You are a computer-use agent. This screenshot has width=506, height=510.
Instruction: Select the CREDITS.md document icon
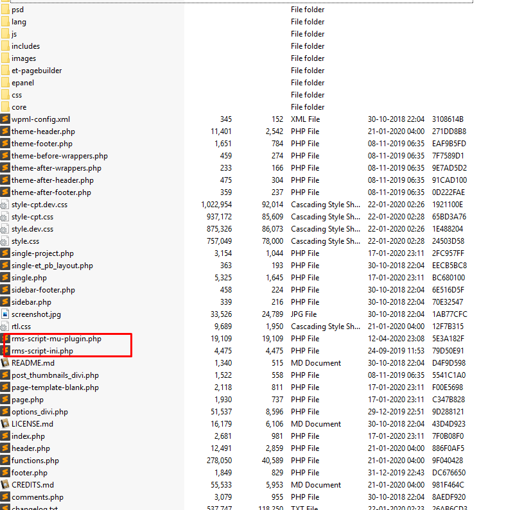pos(5,485)
